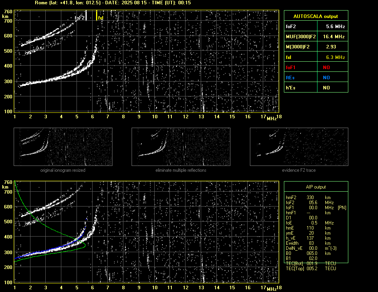Click the 'eliminate multiple reflections' caption
378x292 pixels.
coord(181,170)
